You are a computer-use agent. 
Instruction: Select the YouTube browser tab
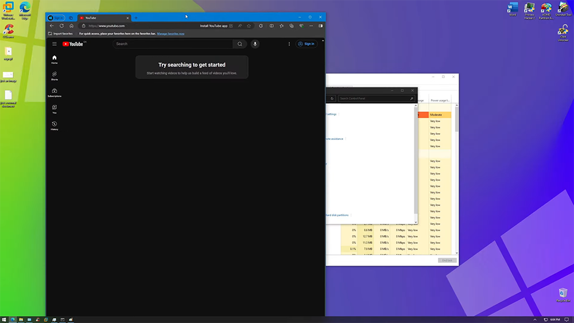(x=103, y=18)
